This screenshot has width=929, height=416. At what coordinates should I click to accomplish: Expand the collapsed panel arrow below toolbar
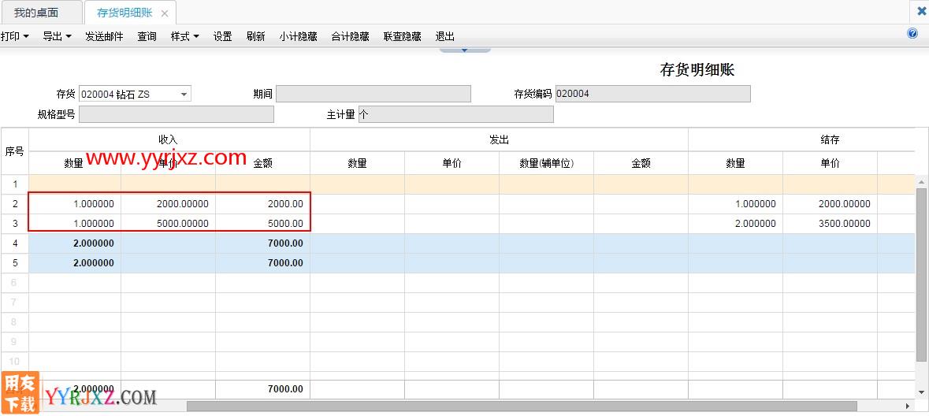464,50
